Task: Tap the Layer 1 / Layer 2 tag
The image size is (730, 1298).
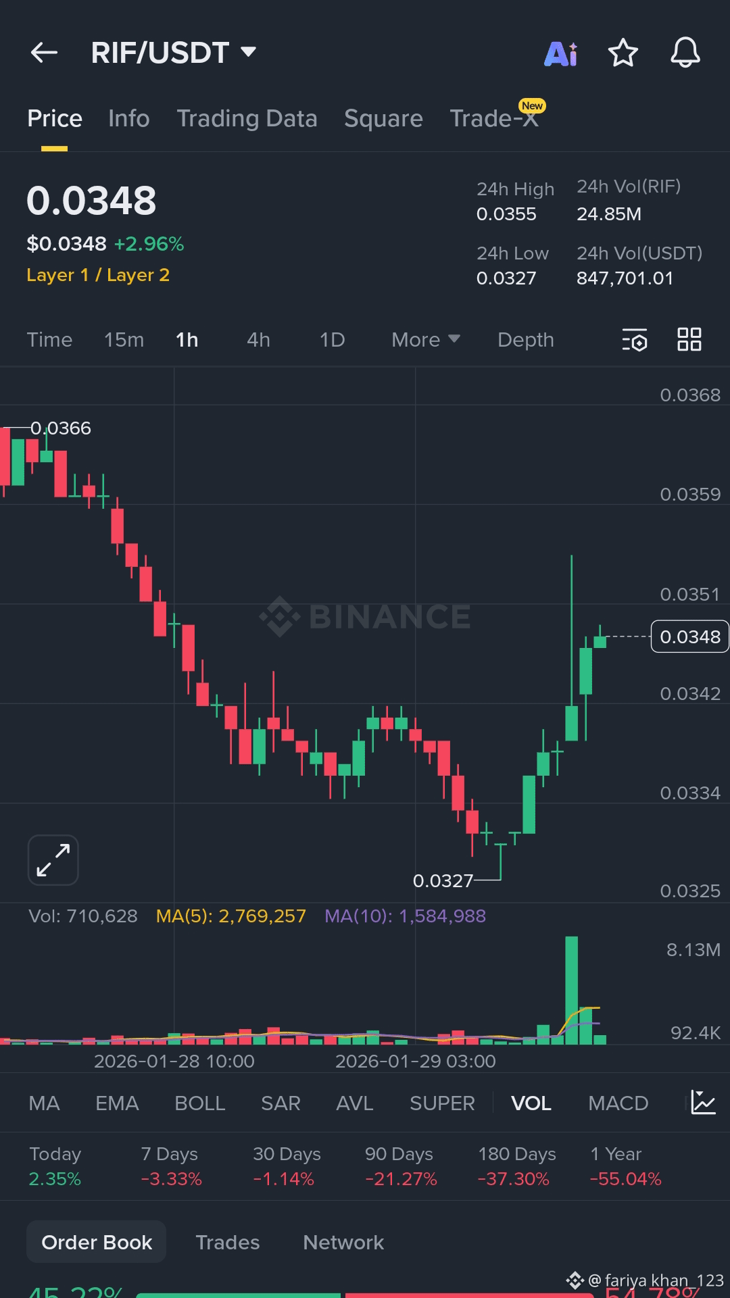Action: coord(98,275)
